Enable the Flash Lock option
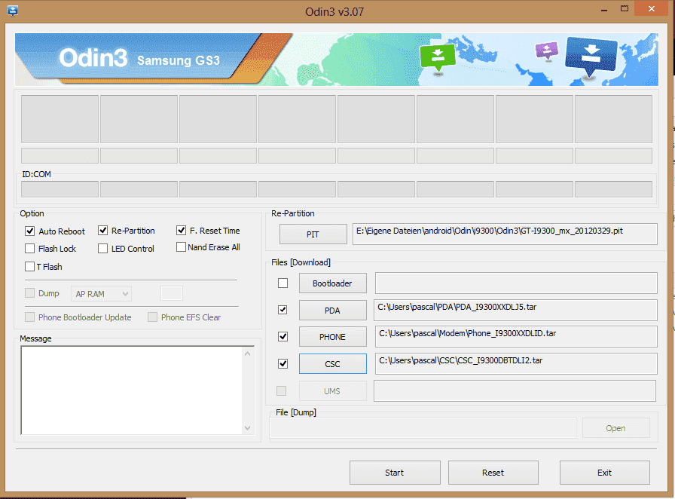The width and height of the screenshot is (675, 499). (29, 249)
